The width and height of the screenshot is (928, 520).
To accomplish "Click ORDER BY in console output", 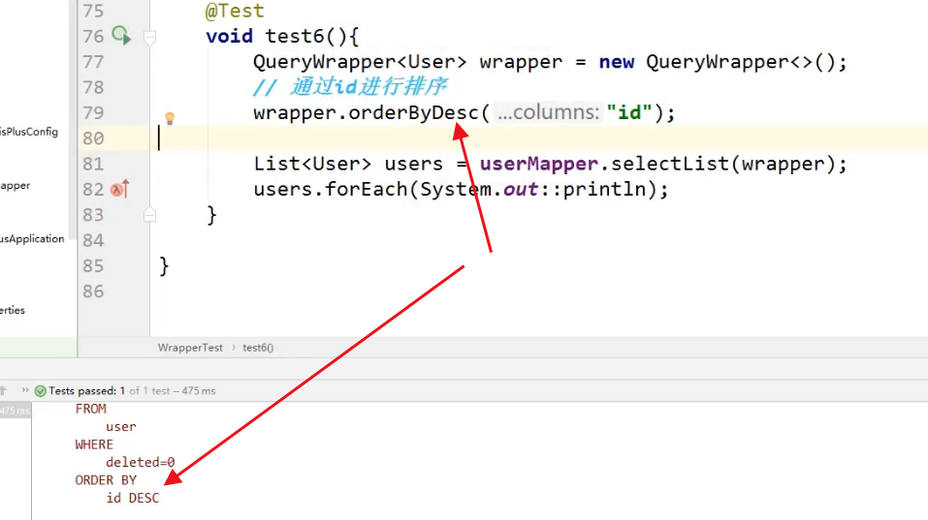I will (x=106, y=480).
